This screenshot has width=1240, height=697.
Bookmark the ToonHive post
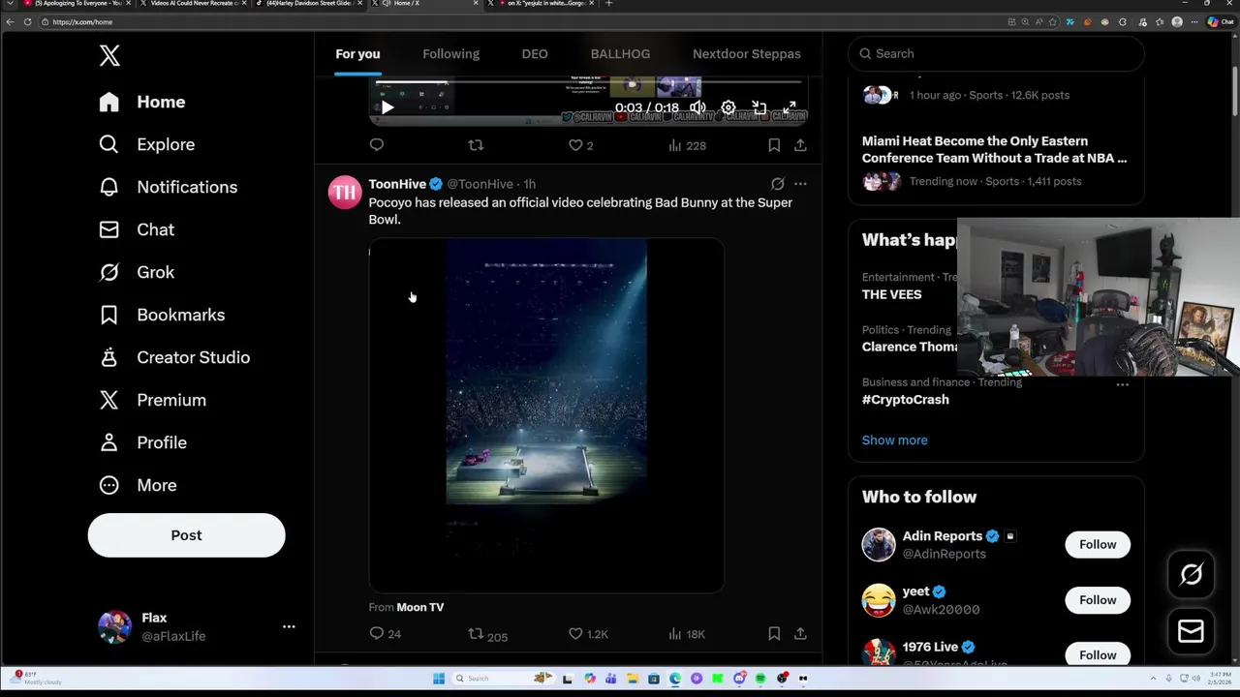pyautogui.click(x=774, y=634)
